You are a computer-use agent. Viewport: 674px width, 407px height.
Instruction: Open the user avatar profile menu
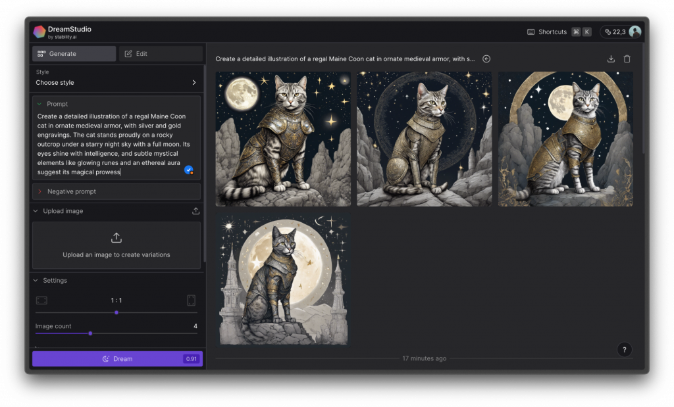pos(635,32)
